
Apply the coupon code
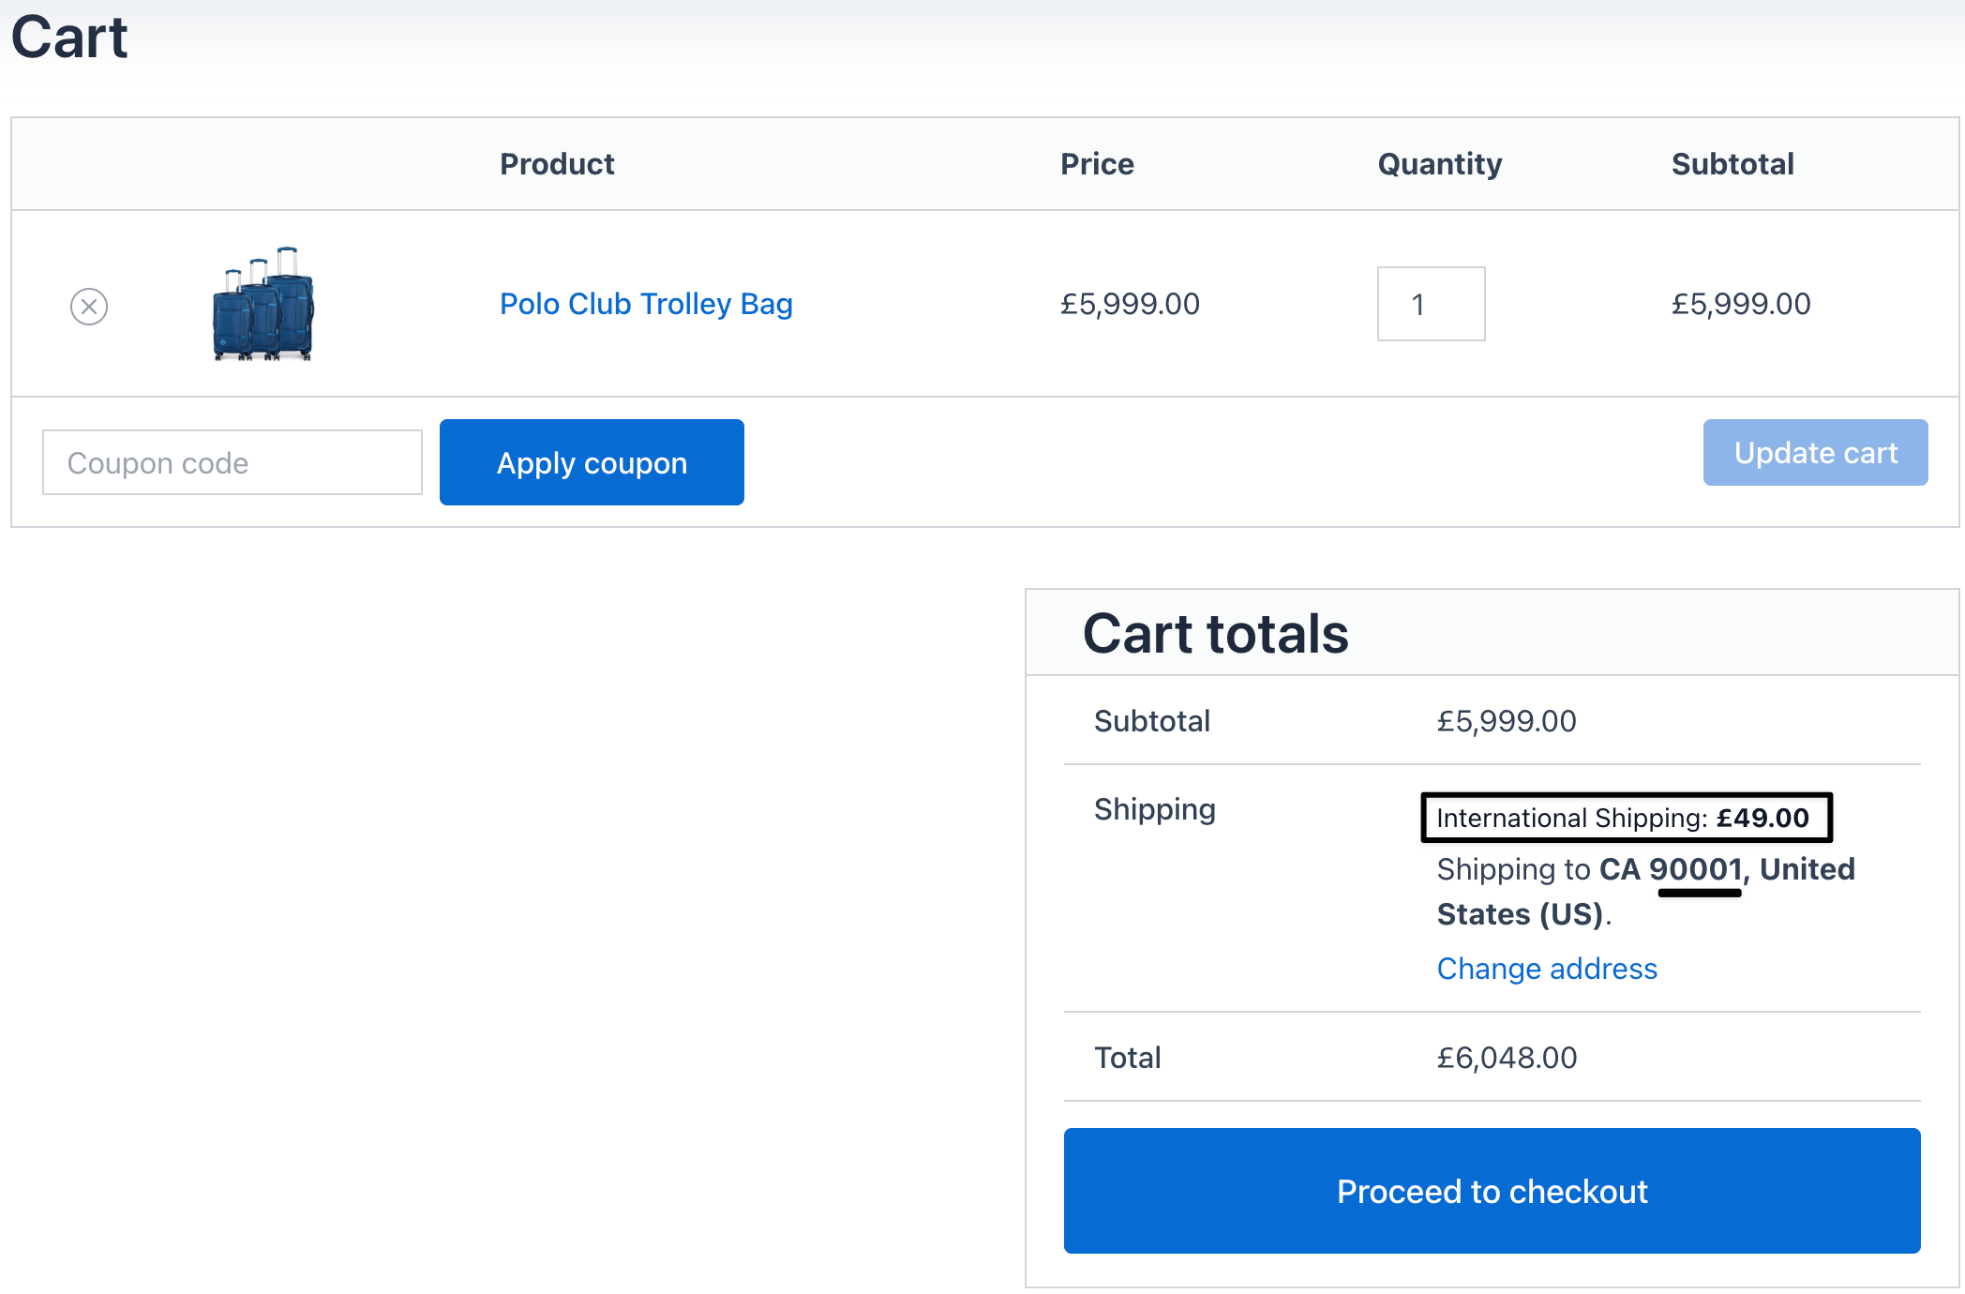pos(592,462)
